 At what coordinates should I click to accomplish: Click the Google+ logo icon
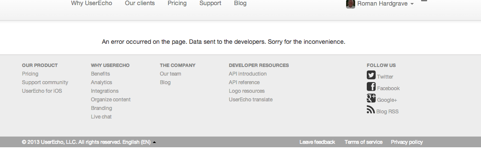371,98
